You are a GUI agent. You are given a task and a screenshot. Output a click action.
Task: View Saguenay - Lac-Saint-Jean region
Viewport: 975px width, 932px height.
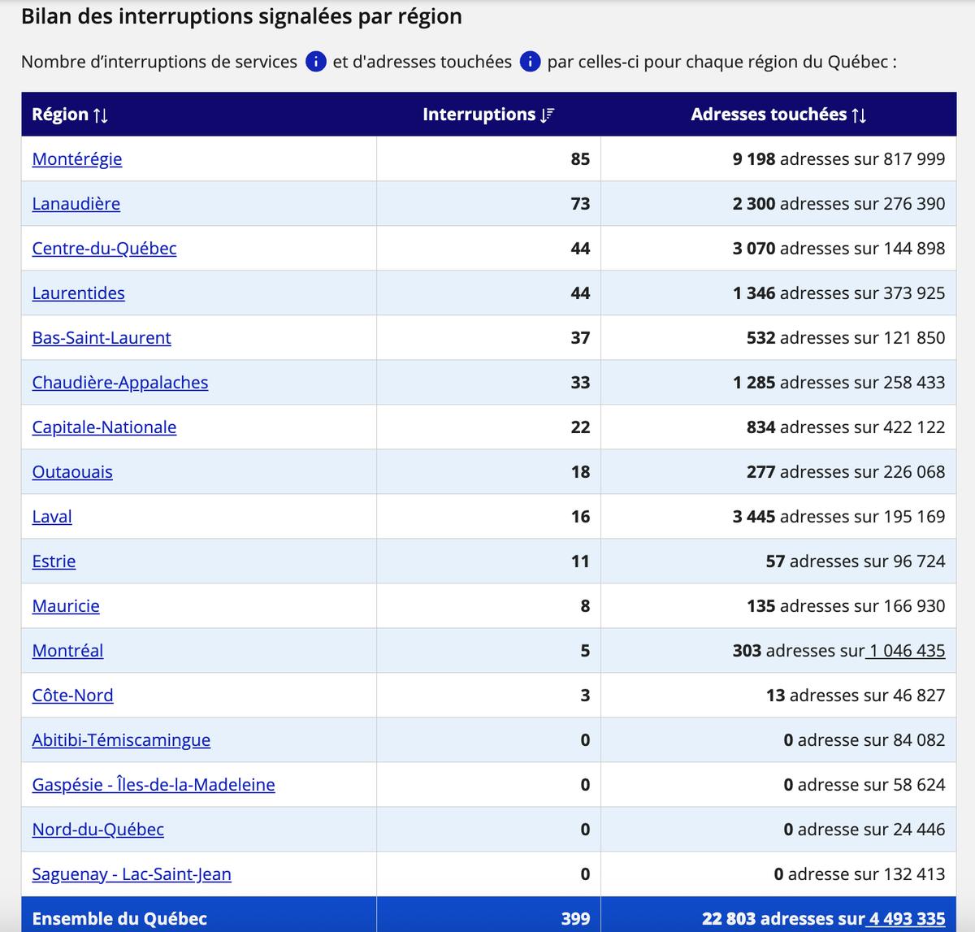tap(132, 874)
